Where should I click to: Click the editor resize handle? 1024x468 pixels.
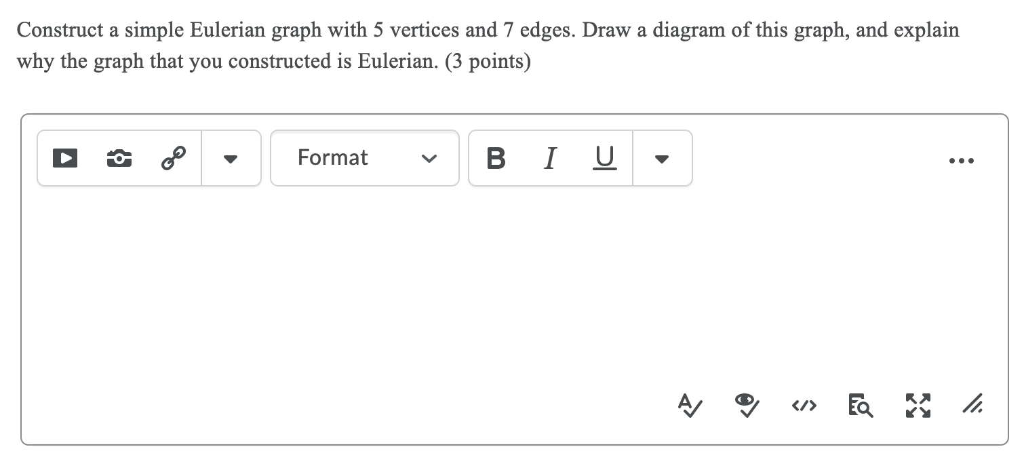973,406
